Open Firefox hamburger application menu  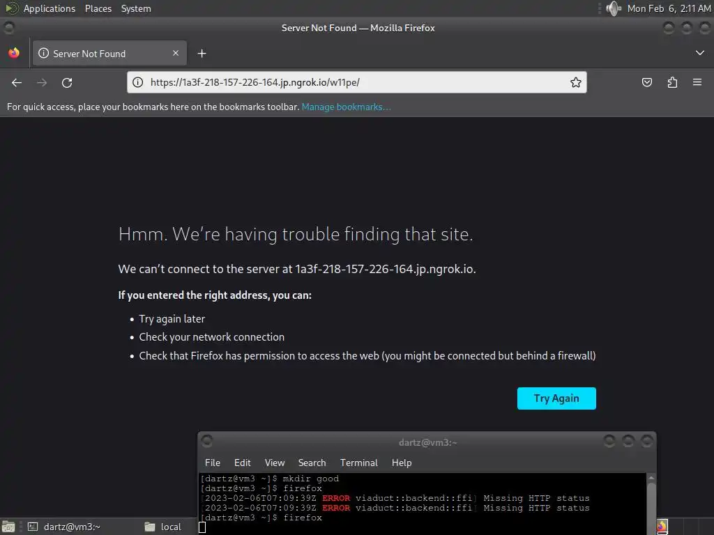tap(697, 82)
